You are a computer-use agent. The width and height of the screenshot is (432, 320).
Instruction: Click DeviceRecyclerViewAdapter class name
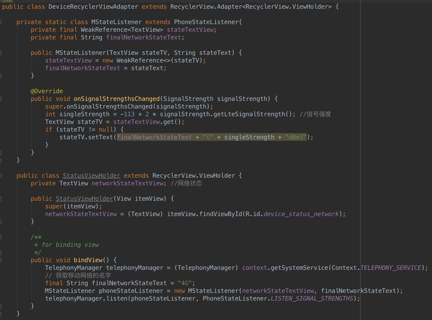pyautogui.click(x=93, y=7)
